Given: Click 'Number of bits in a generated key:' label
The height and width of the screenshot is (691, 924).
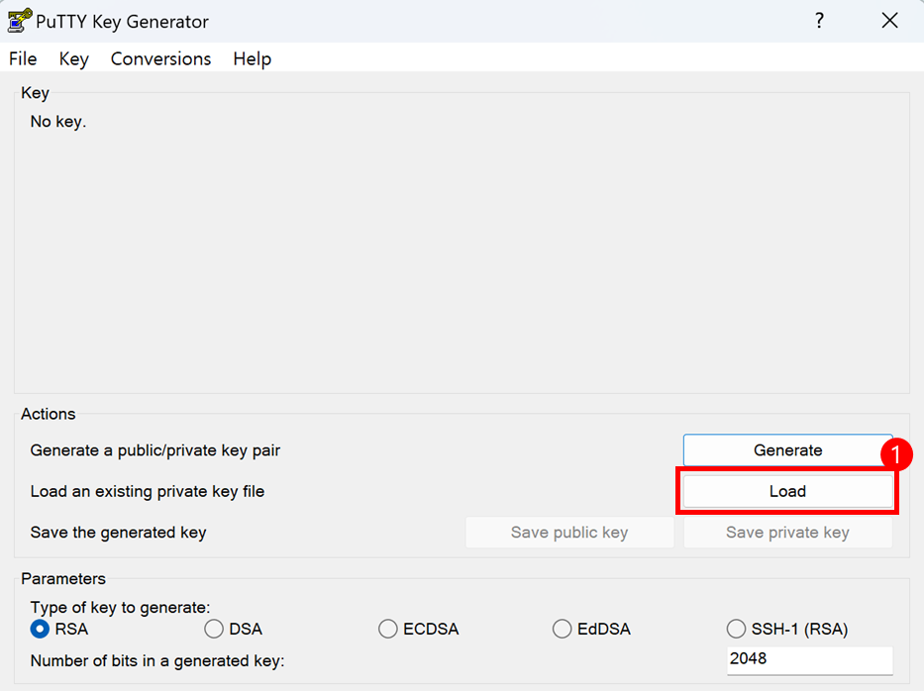Looking at the screenshot, I should (157, 661).
